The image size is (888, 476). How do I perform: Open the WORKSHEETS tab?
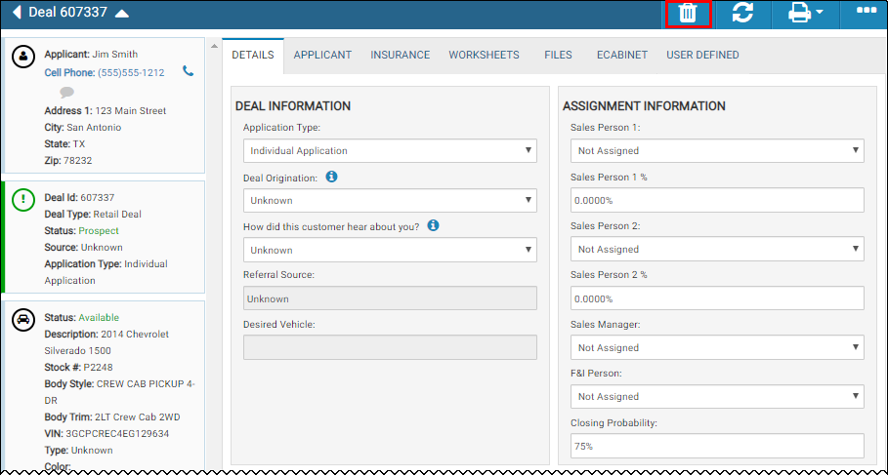[x=484, y=55]
